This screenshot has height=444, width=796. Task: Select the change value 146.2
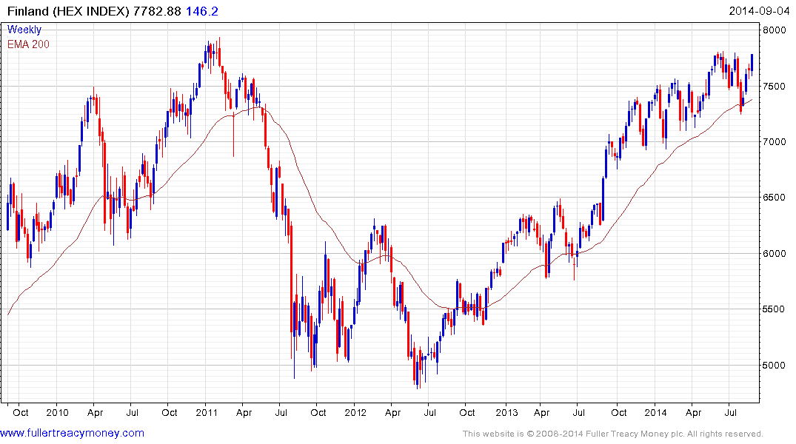(202, 11)
